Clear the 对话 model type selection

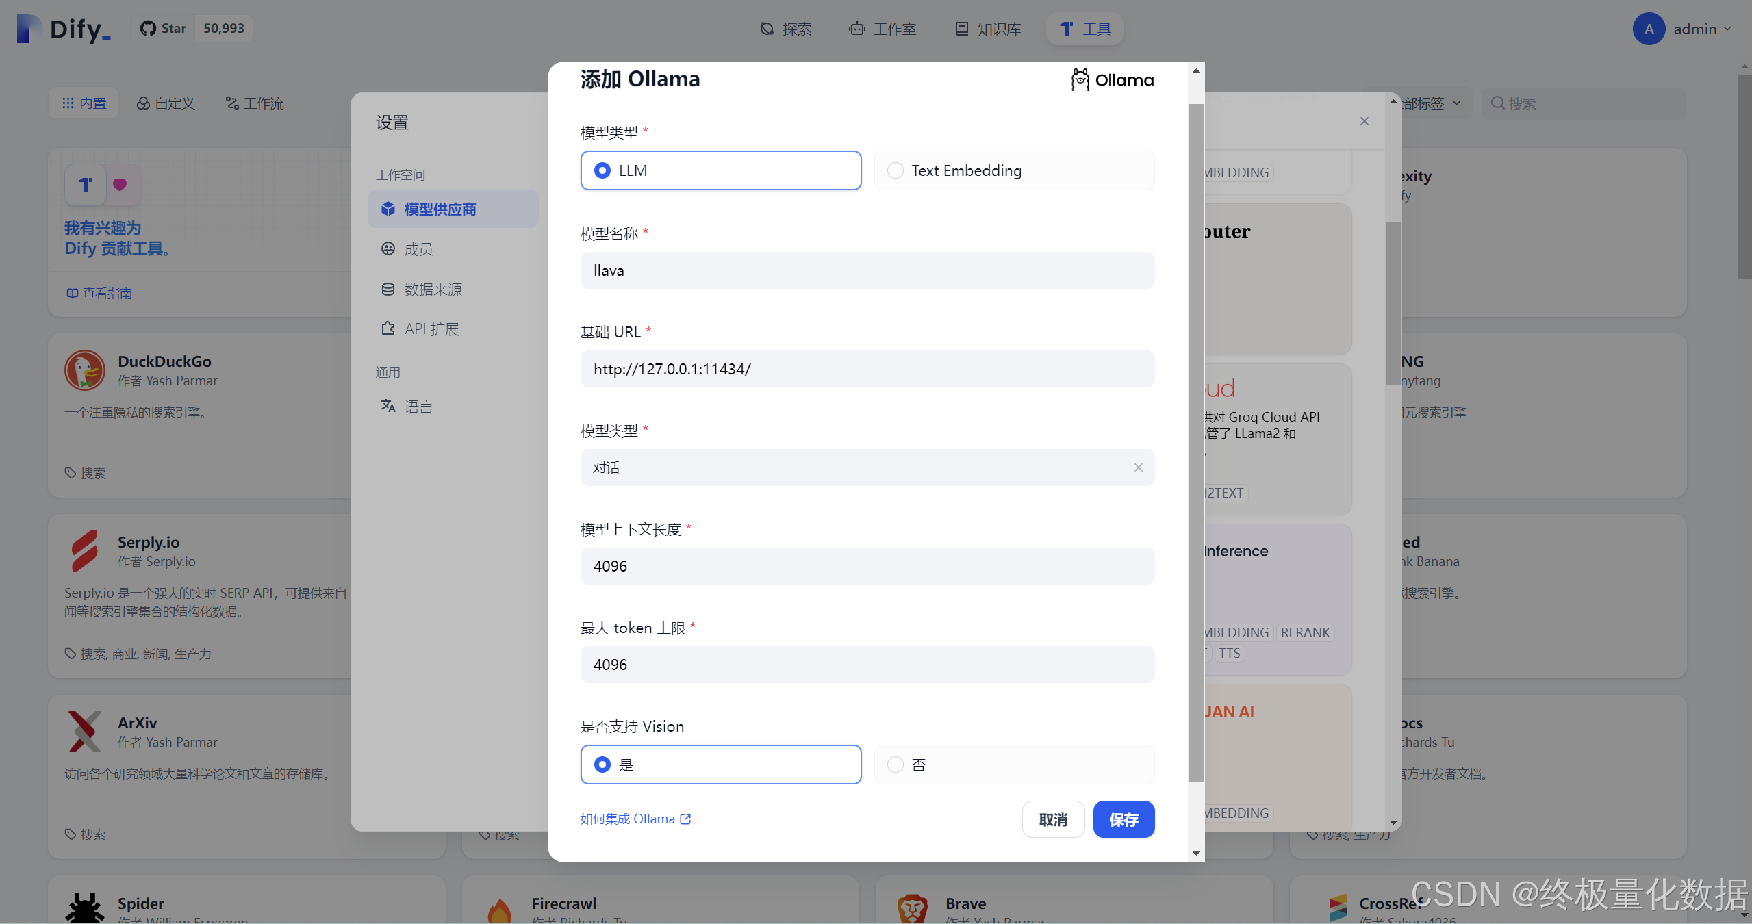point(1138,467)
